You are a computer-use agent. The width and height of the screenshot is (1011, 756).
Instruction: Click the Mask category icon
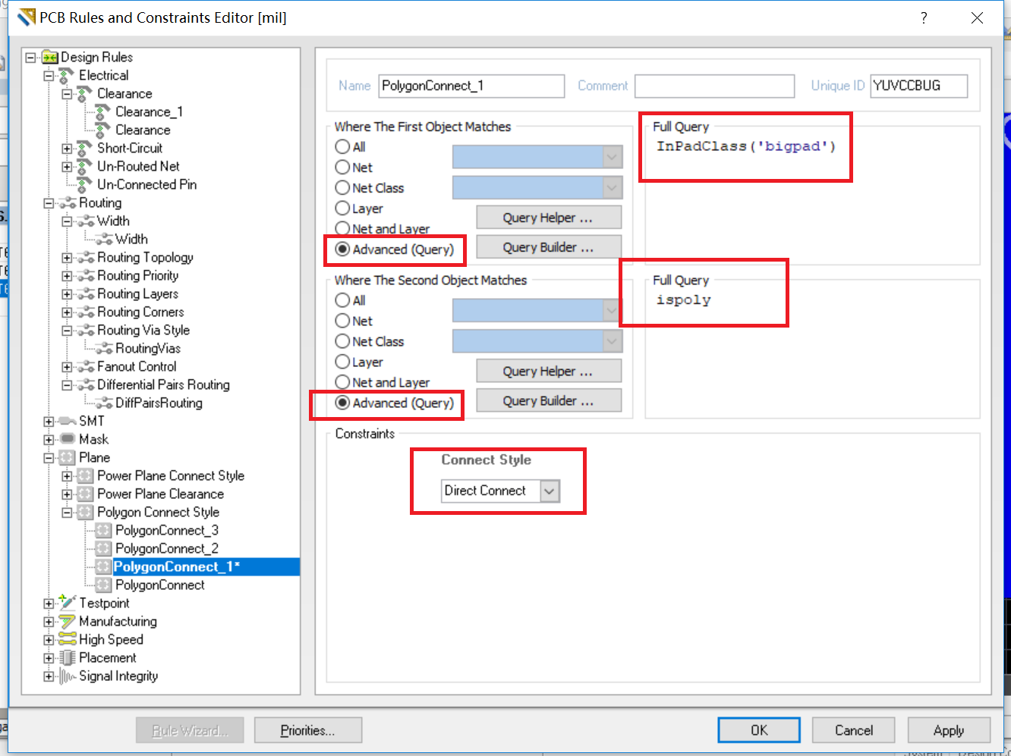(68, 439)
